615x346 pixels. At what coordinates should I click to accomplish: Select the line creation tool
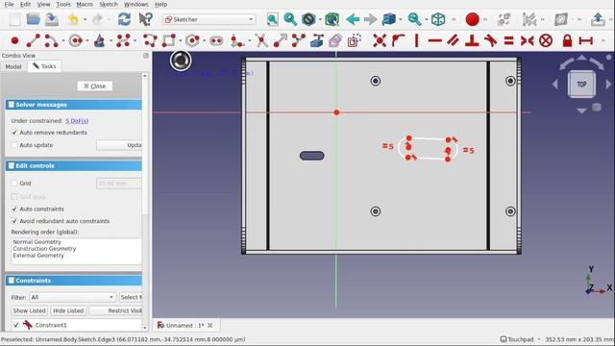(x=33, y=40)
